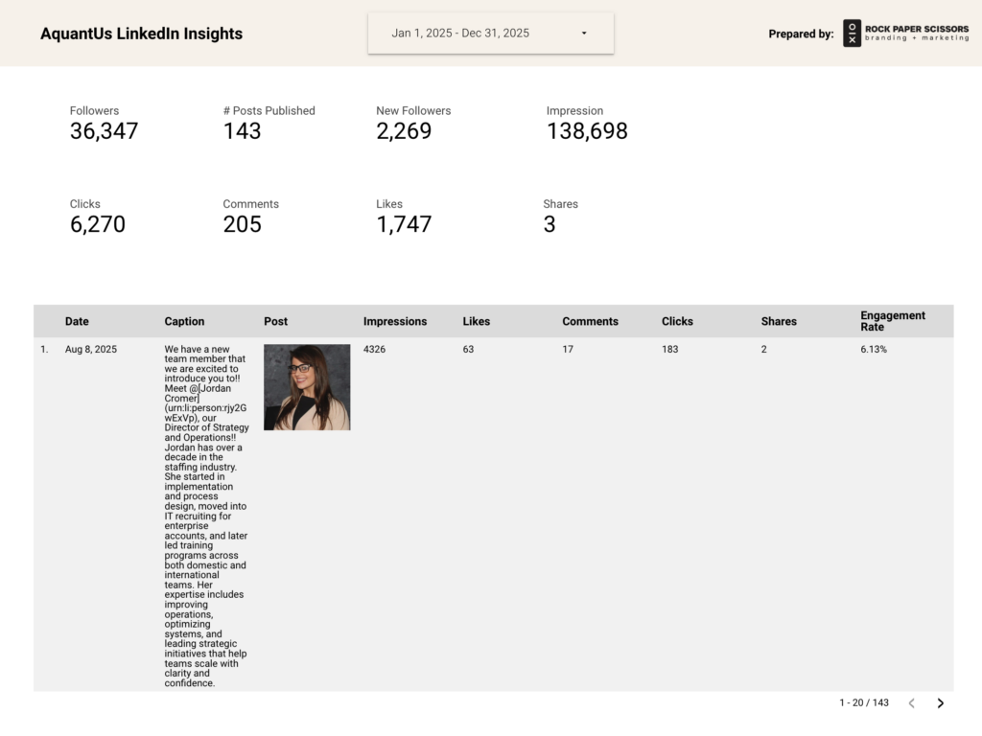982x736 pixels.
Task: Click the Posts Published 143 scorecard
Action: 269,124
